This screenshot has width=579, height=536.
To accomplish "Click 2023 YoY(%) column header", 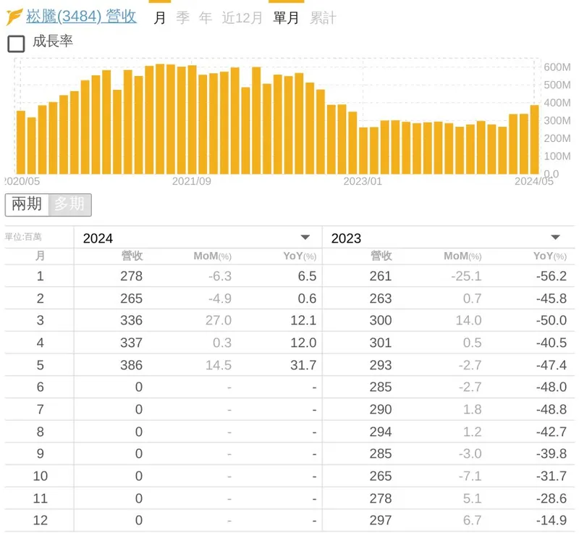I will 550,256.
